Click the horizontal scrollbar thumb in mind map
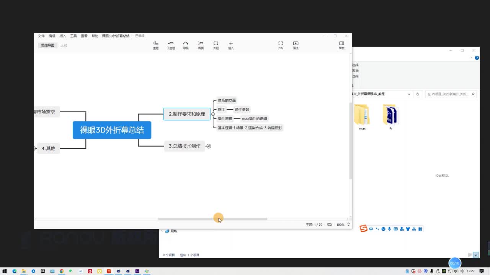 [x=212, y=219]
